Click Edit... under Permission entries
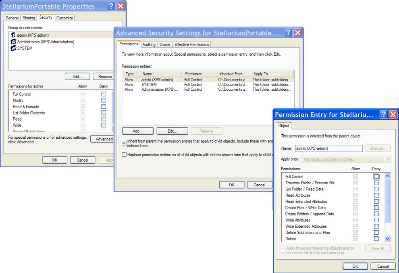Viewport: 399px width, 273px height. (172, 131)
